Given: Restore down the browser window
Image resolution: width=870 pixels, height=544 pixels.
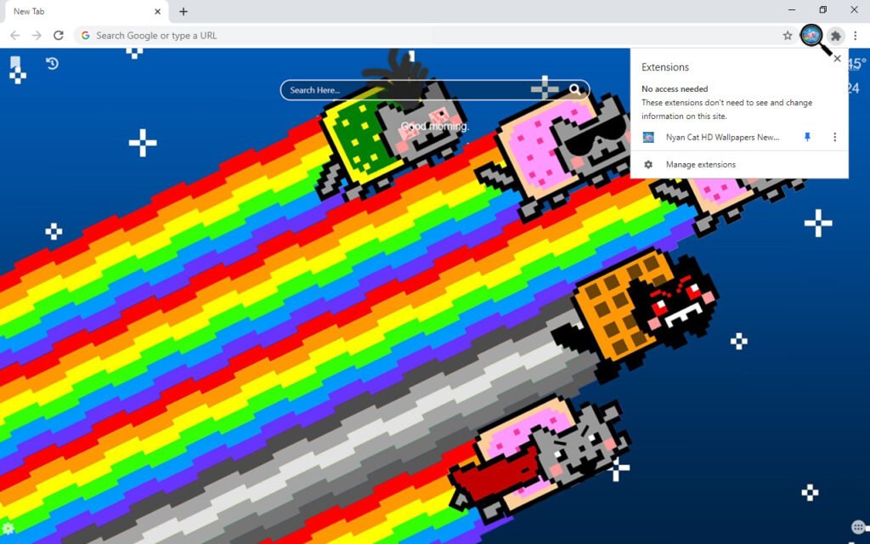Looking at the screenshot, I should point(822,10).
